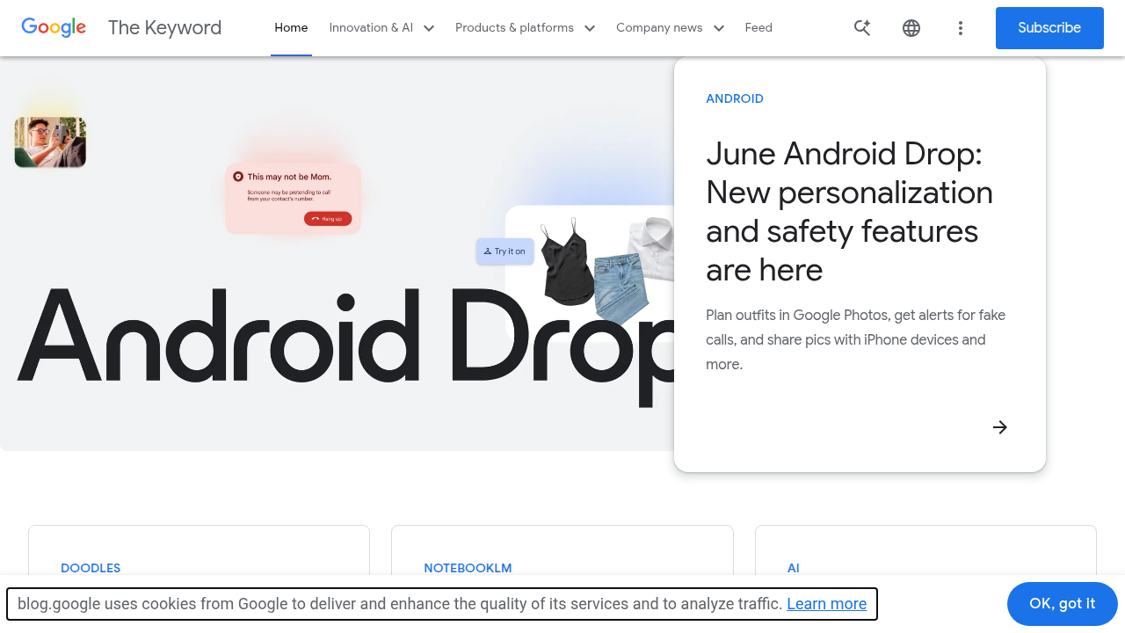Click the Try it on chip in the hero image
The width and height of the screenshot is (1125, 633).
click(505, 251)
